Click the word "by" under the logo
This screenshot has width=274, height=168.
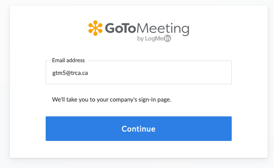pos(140,39)
